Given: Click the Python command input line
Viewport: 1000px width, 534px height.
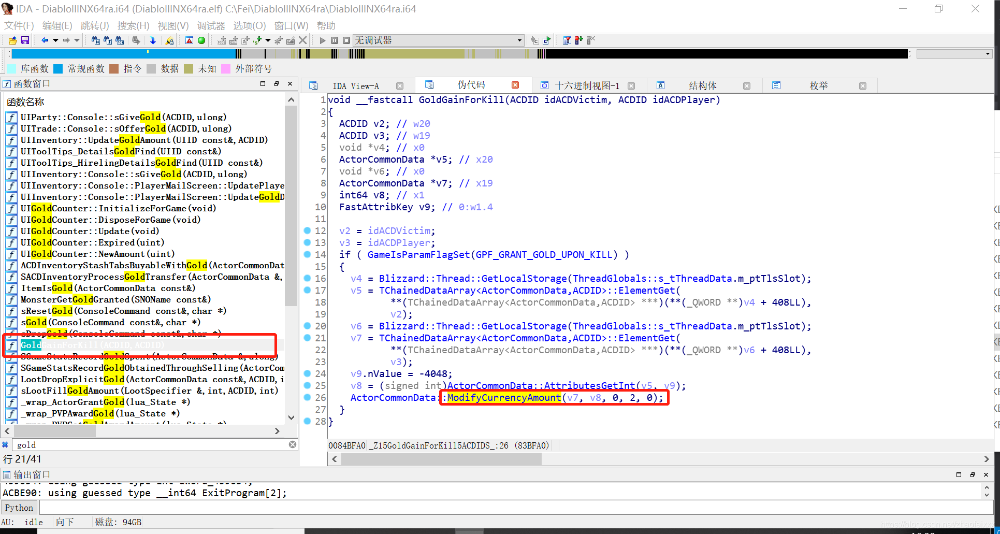Looking at the screenshot, I should (x=516, y=508).
